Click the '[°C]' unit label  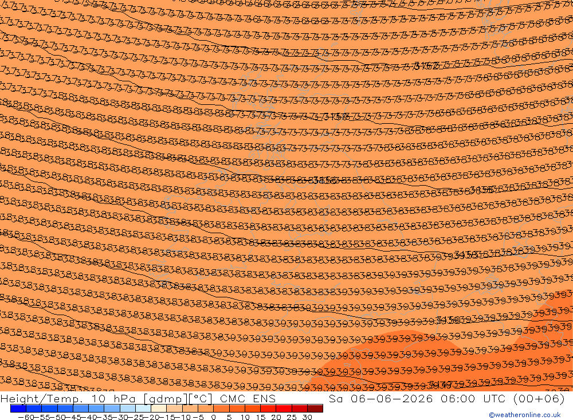(200, 398)
